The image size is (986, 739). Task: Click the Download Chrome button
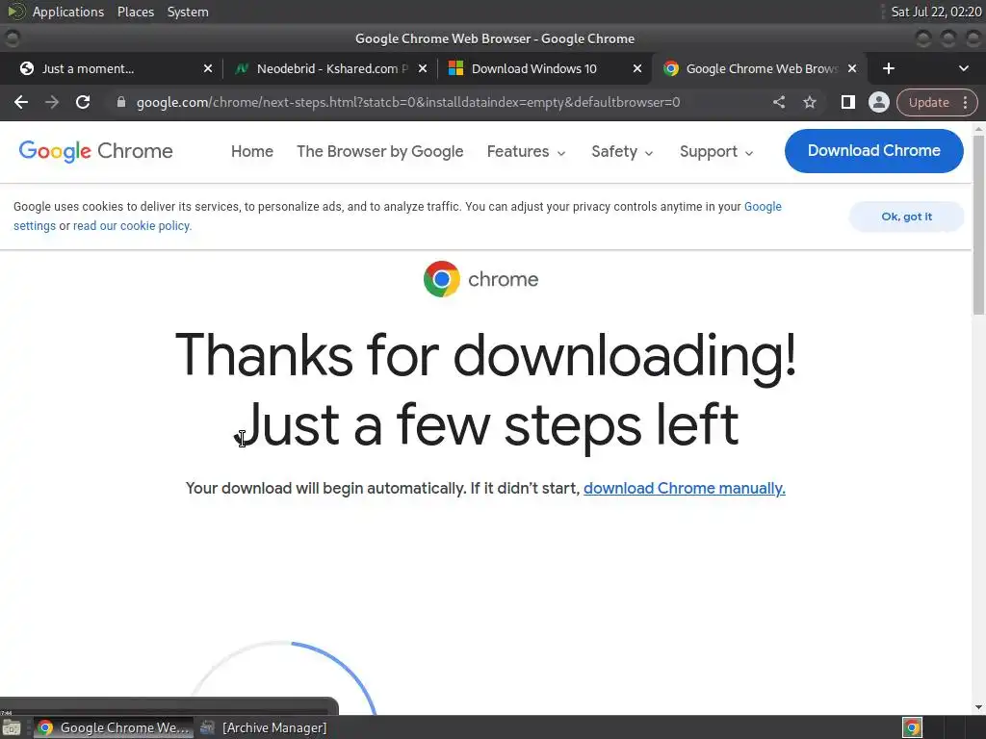point(873,151)
